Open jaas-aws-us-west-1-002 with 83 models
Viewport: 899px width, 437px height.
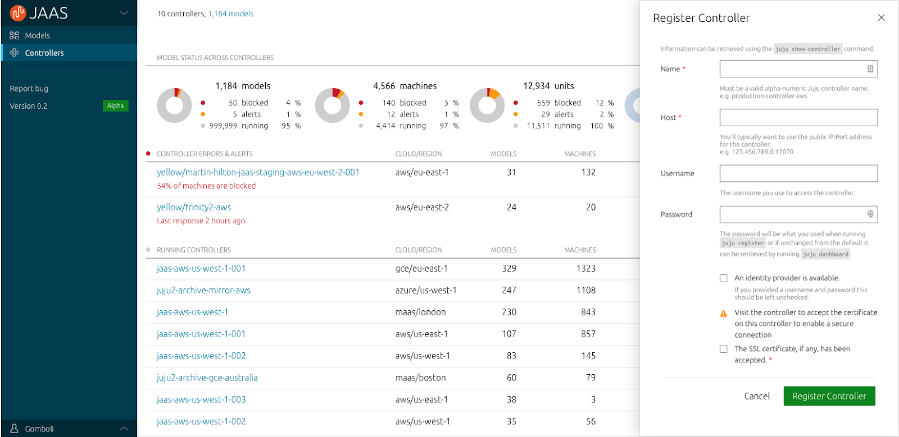click(x=201, y=356)
